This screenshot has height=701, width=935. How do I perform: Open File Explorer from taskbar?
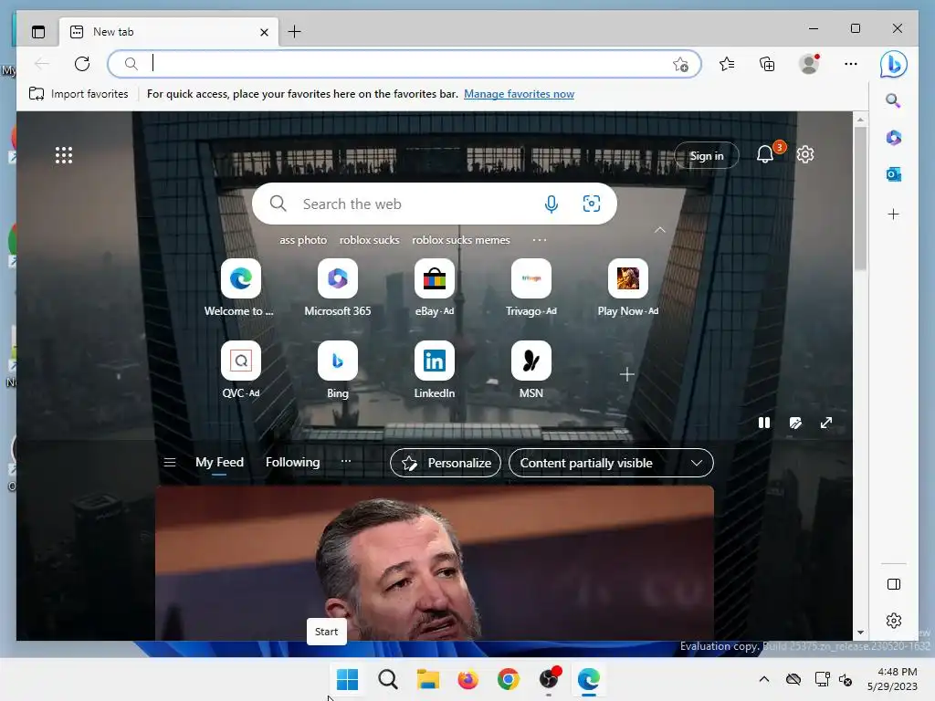(427, 679)
